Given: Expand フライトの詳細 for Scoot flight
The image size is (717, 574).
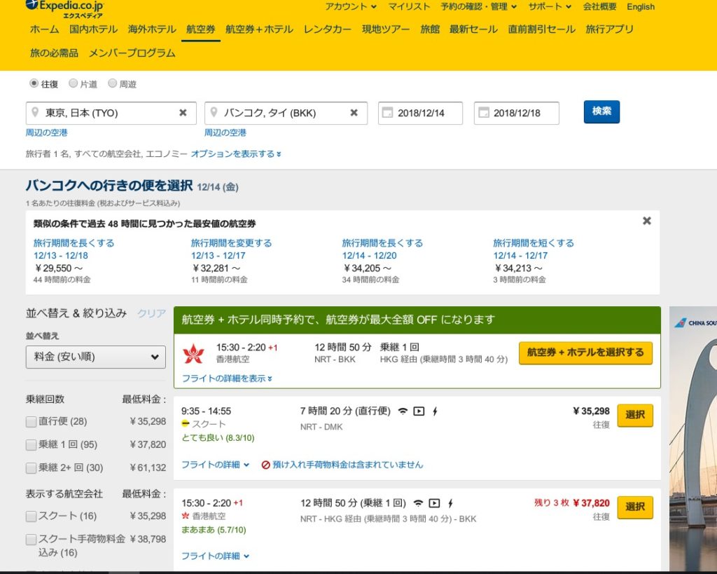Looking at the screenshot, I should (216, 465).
